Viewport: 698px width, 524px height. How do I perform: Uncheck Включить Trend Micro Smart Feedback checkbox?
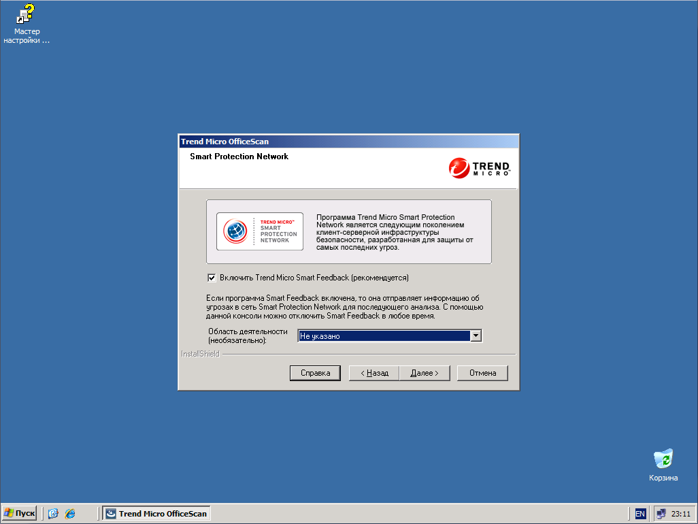point(212,278)
